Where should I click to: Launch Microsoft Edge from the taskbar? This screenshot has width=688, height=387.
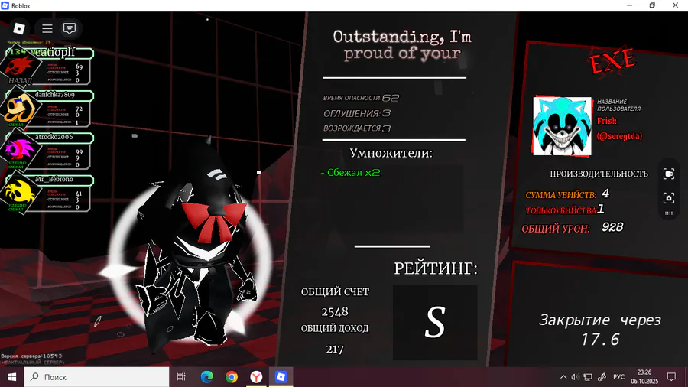[206, 377]
